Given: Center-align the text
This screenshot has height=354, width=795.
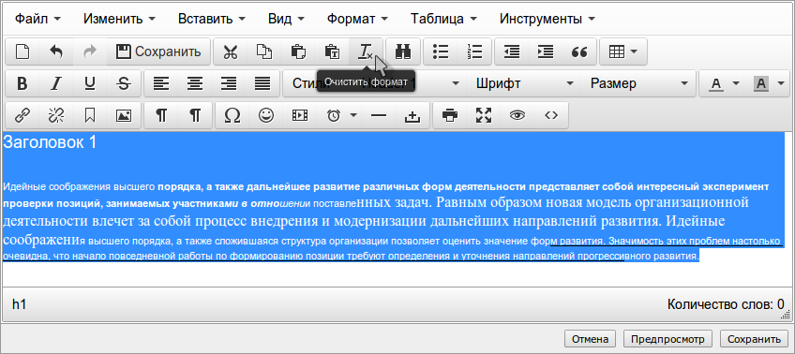Looking at the screenshot, I should coord(195,83).
